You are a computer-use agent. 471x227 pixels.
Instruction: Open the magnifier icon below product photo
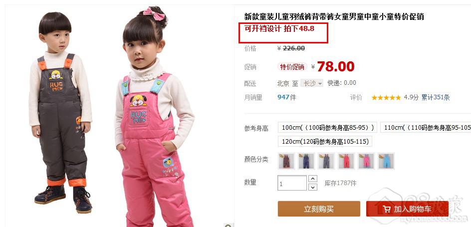[x=229, y=226]
